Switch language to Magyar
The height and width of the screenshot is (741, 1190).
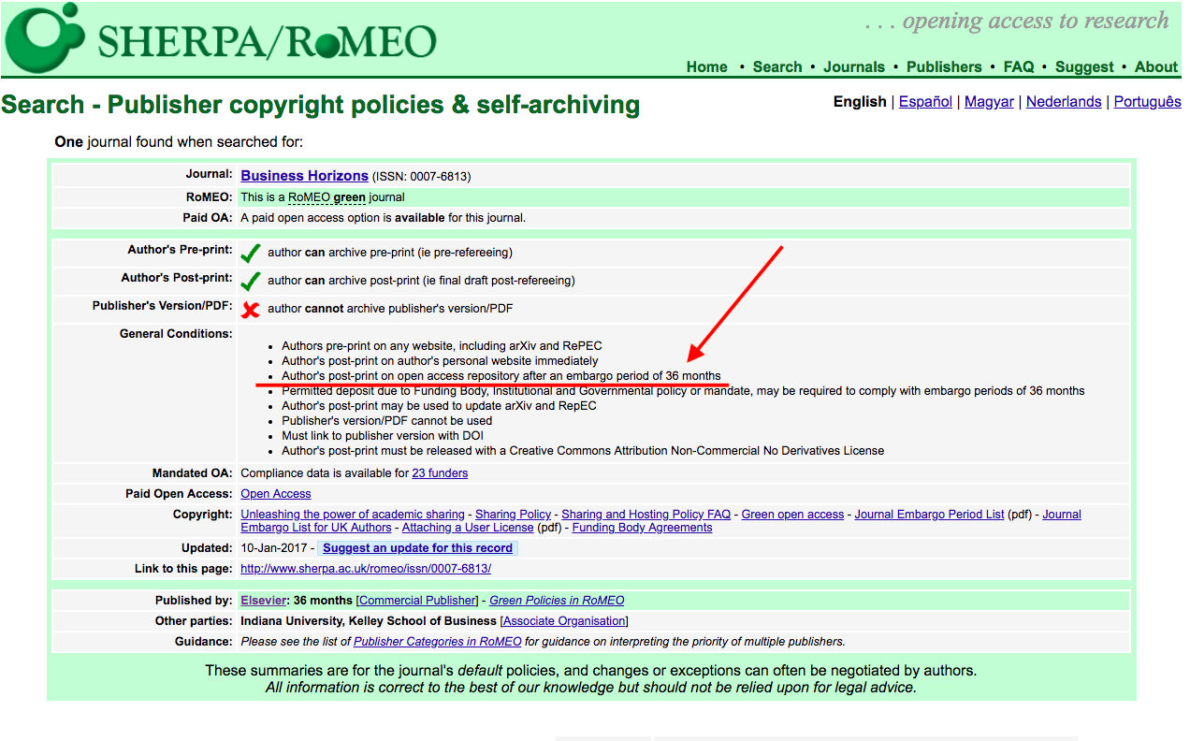tap(989, 102)
